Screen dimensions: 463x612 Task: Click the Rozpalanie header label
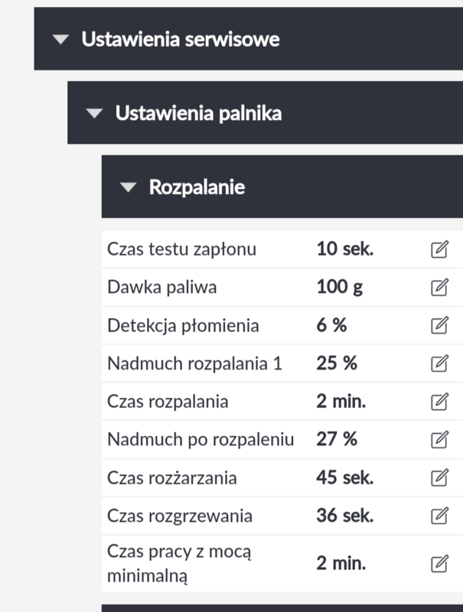(197, 187)
